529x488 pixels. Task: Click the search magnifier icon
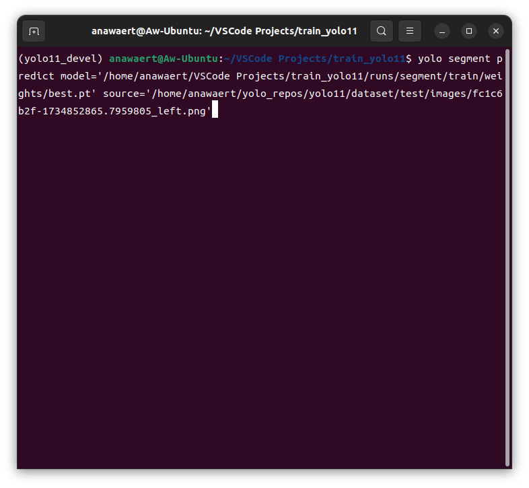382,31
